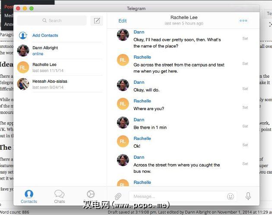Click Rachelle Lee's RL avatar in contacts
The width and height of the screenshot is (272, 215).
tap(23, 67)
